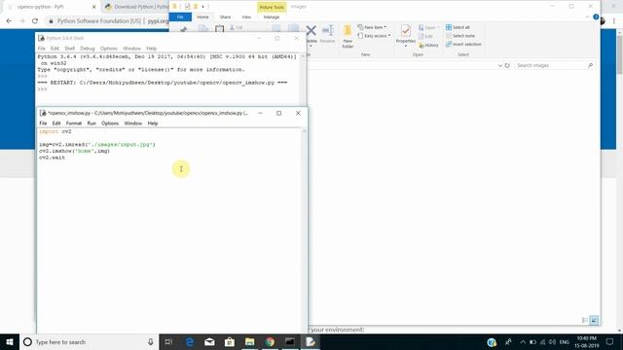
Task: Click Invert selection in File Explorer ribbon
Action: click(x=463, y=45)
